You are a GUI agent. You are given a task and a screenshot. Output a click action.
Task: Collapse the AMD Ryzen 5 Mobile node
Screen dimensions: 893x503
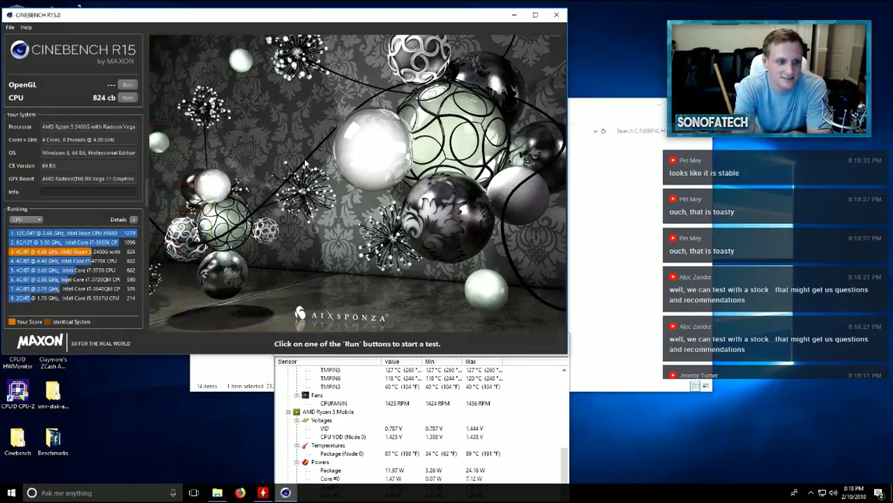pos(289,412)
